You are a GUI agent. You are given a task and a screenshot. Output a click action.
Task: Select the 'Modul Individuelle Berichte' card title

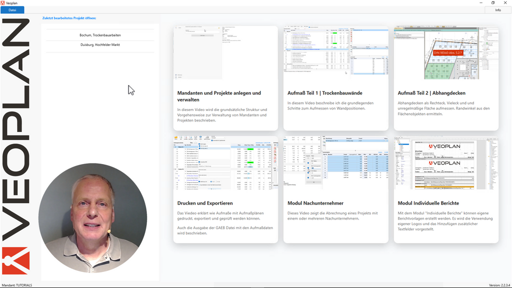pyautogui.click(x=429, y=203)
